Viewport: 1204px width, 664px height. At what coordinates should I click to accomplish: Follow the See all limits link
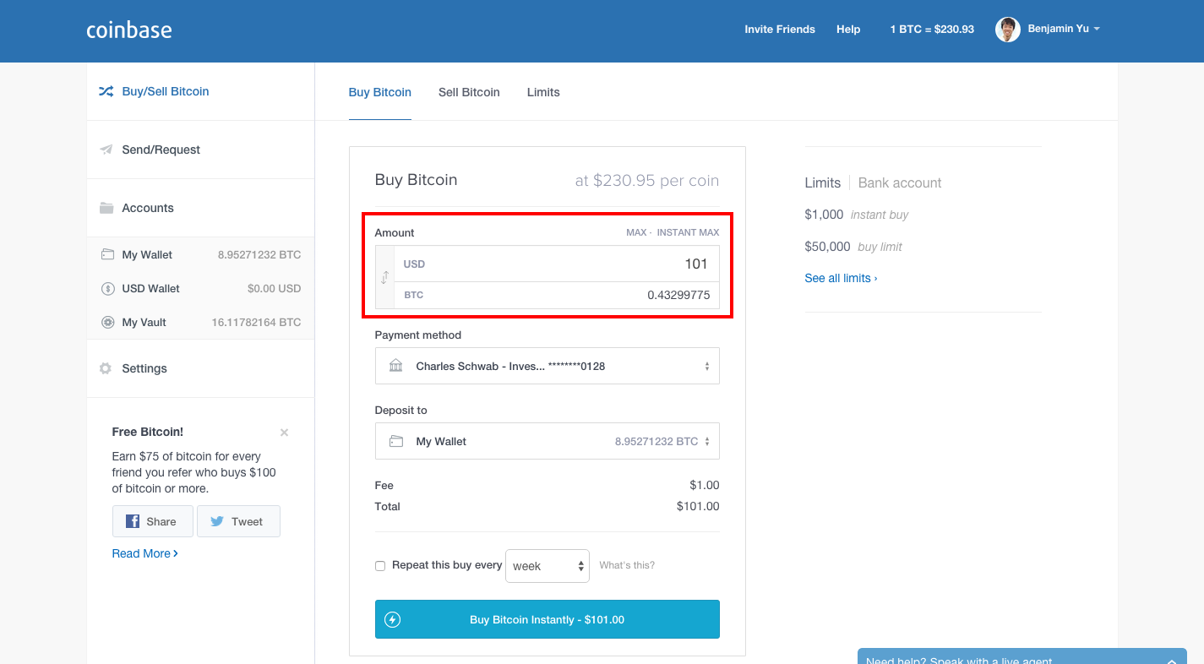pyautogui.click(x=841, y=278)
